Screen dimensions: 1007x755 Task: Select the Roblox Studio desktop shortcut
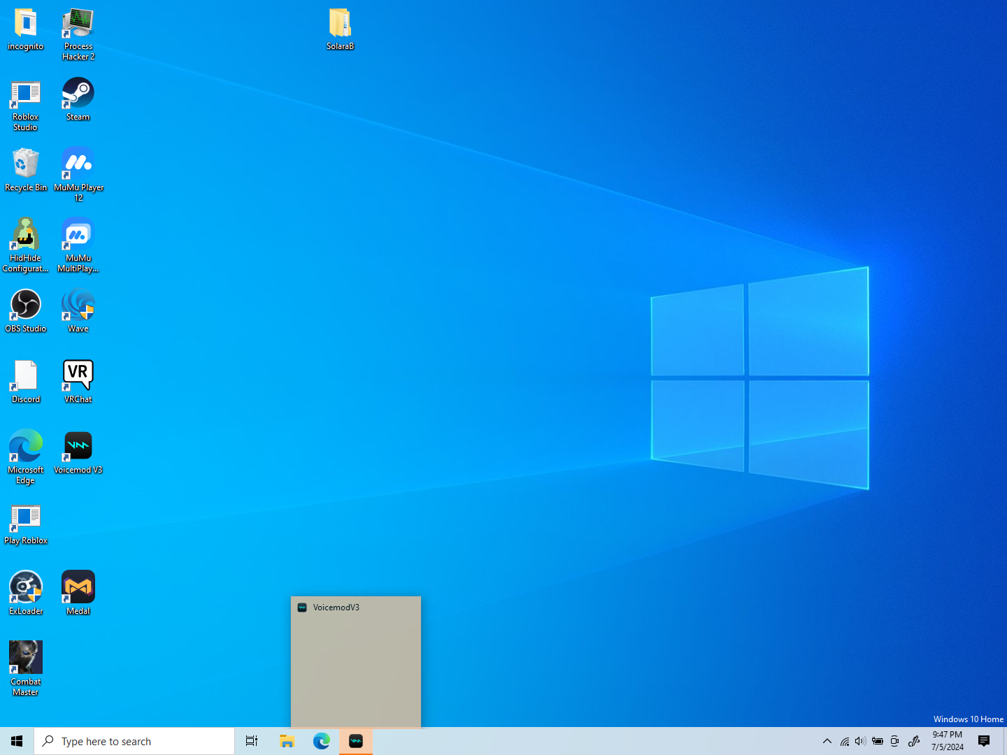[x=26, y=105]
